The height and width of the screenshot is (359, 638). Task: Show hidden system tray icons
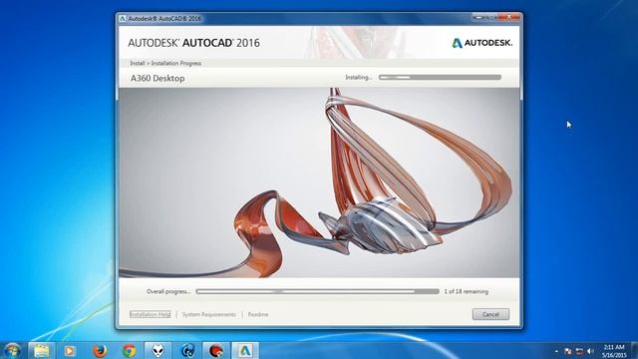(556, 351)
